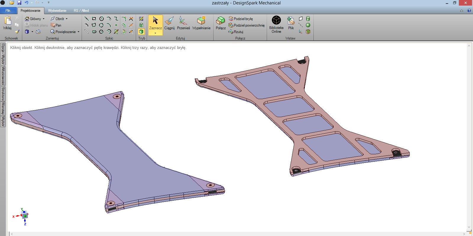Click Podziel bryłę button
473x236 pixels.
[x=241, y=19]
